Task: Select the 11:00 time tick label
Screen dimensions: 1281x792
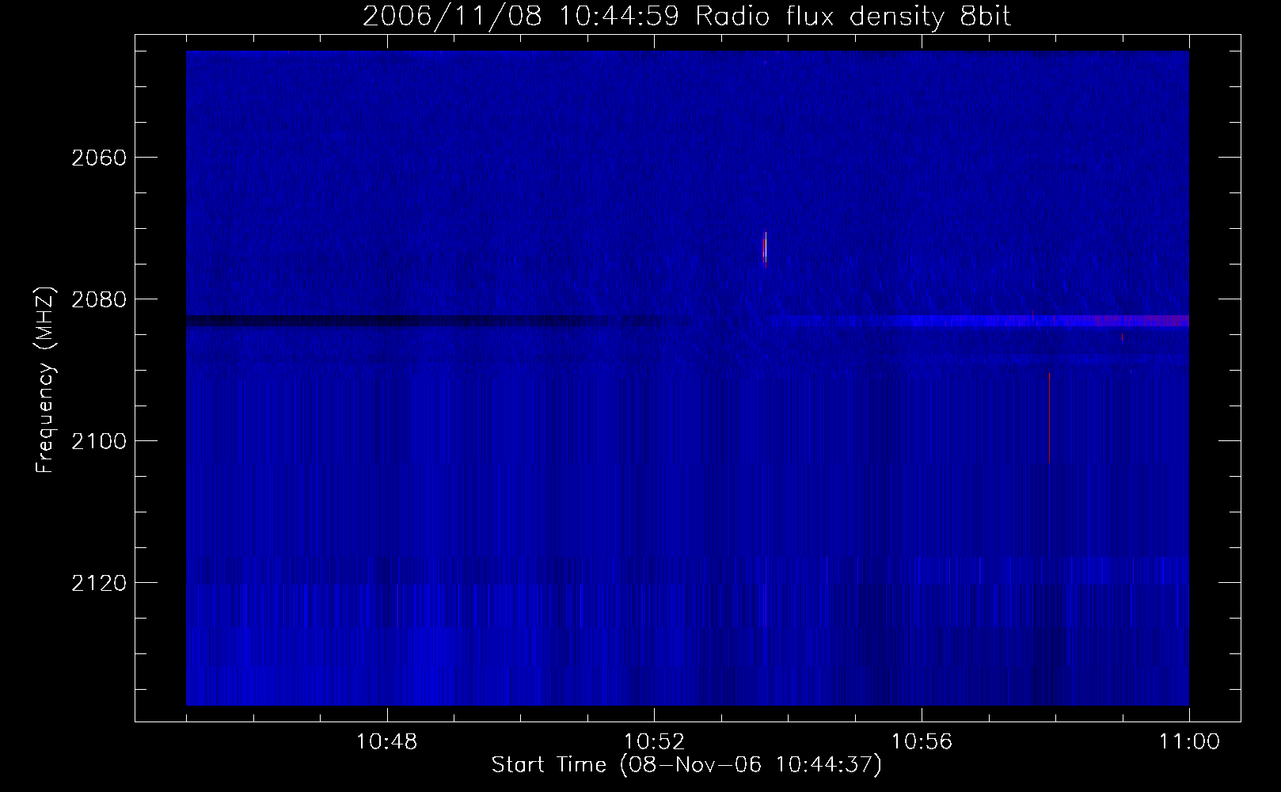Action: pyautogui.click(x=1189, y=742)
